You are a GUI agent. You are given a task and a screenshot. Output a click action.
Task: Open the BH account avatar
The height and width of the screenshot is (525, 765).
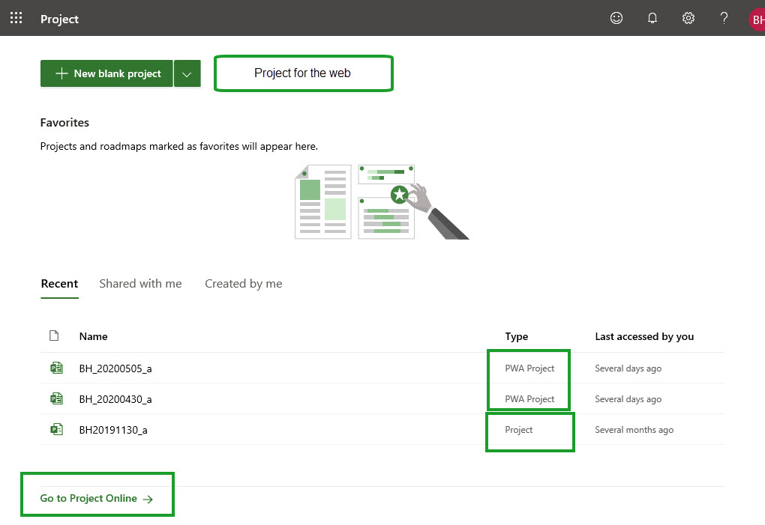pyautogui.click(x=757, y=19)
